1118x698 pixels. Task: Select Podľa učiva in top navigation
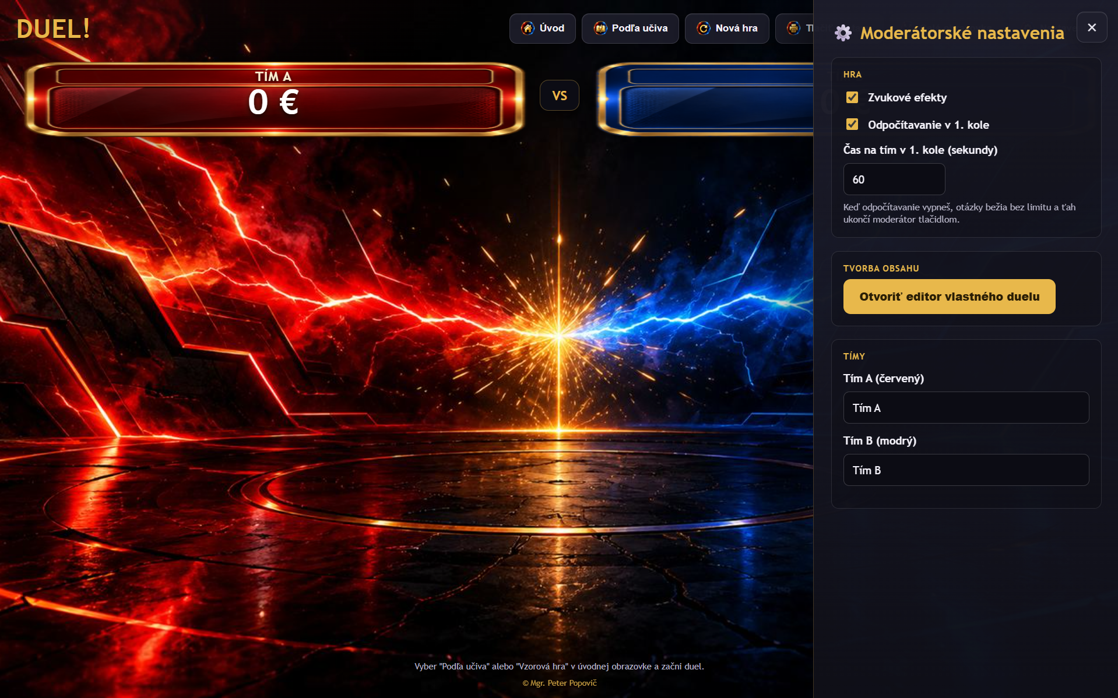630,28
